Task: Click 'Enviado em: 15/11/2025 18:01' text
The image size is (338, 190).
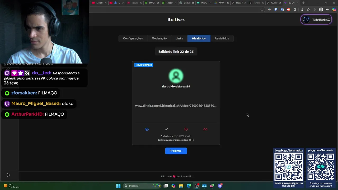Action: pos(176,136)
